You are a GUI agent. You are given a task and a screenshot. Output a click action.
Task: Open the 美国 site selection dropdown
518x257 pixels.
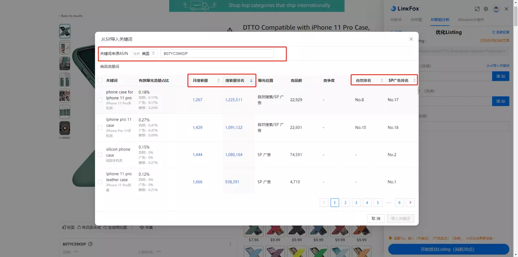pos(149,53)
